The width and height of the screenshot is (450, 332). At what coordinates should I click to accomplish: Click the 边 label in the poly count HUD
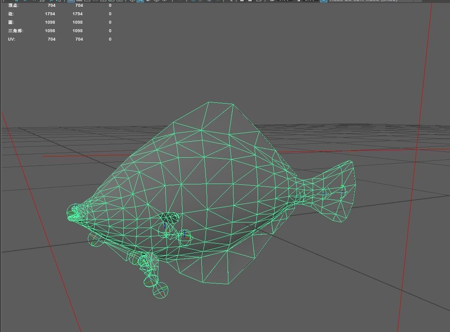(11, 14)
